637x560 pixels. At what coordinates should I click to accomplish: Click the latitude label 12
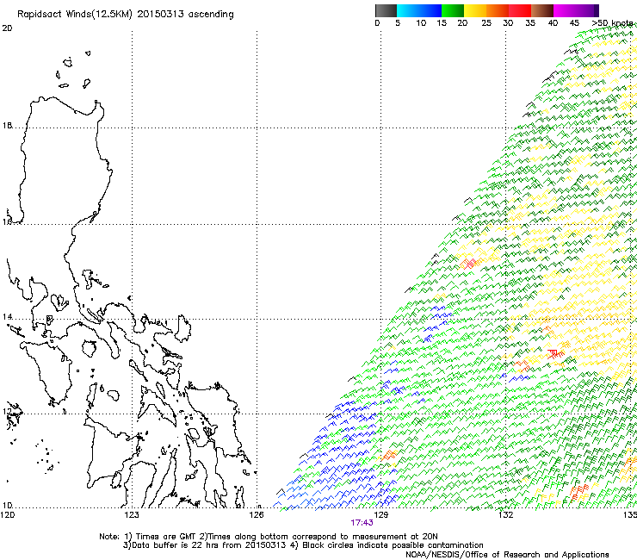(7, 412)
